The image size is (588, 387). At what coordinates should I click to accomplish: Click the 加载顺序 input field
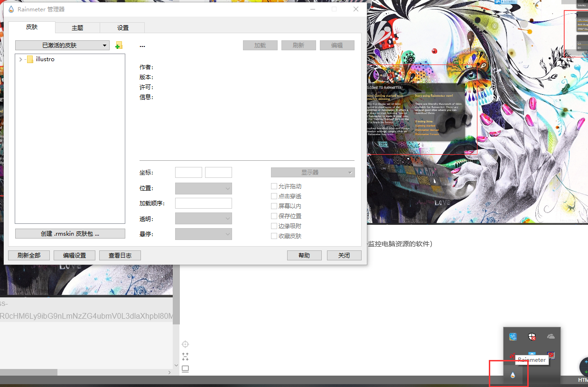click(x=204, y=203)
